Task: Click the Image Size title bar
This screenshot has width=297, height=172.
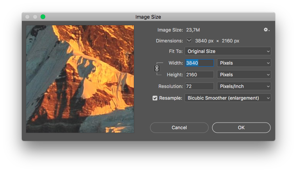Action: click(148, 17)
